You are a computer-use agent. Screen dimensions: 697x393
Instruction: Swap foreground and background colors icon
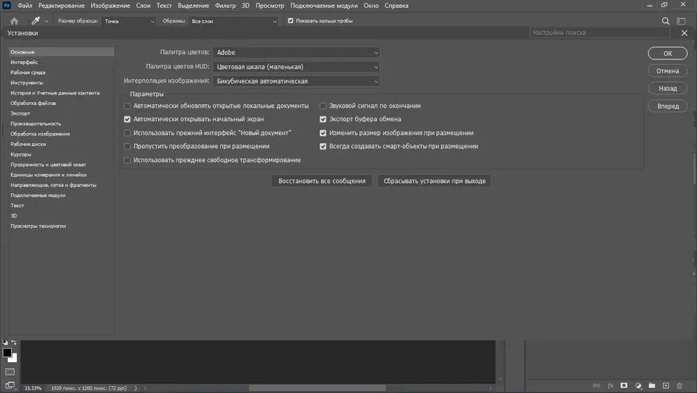14,342
